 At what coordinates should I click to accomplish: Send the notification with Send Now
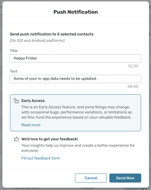(x=125, y=178)
